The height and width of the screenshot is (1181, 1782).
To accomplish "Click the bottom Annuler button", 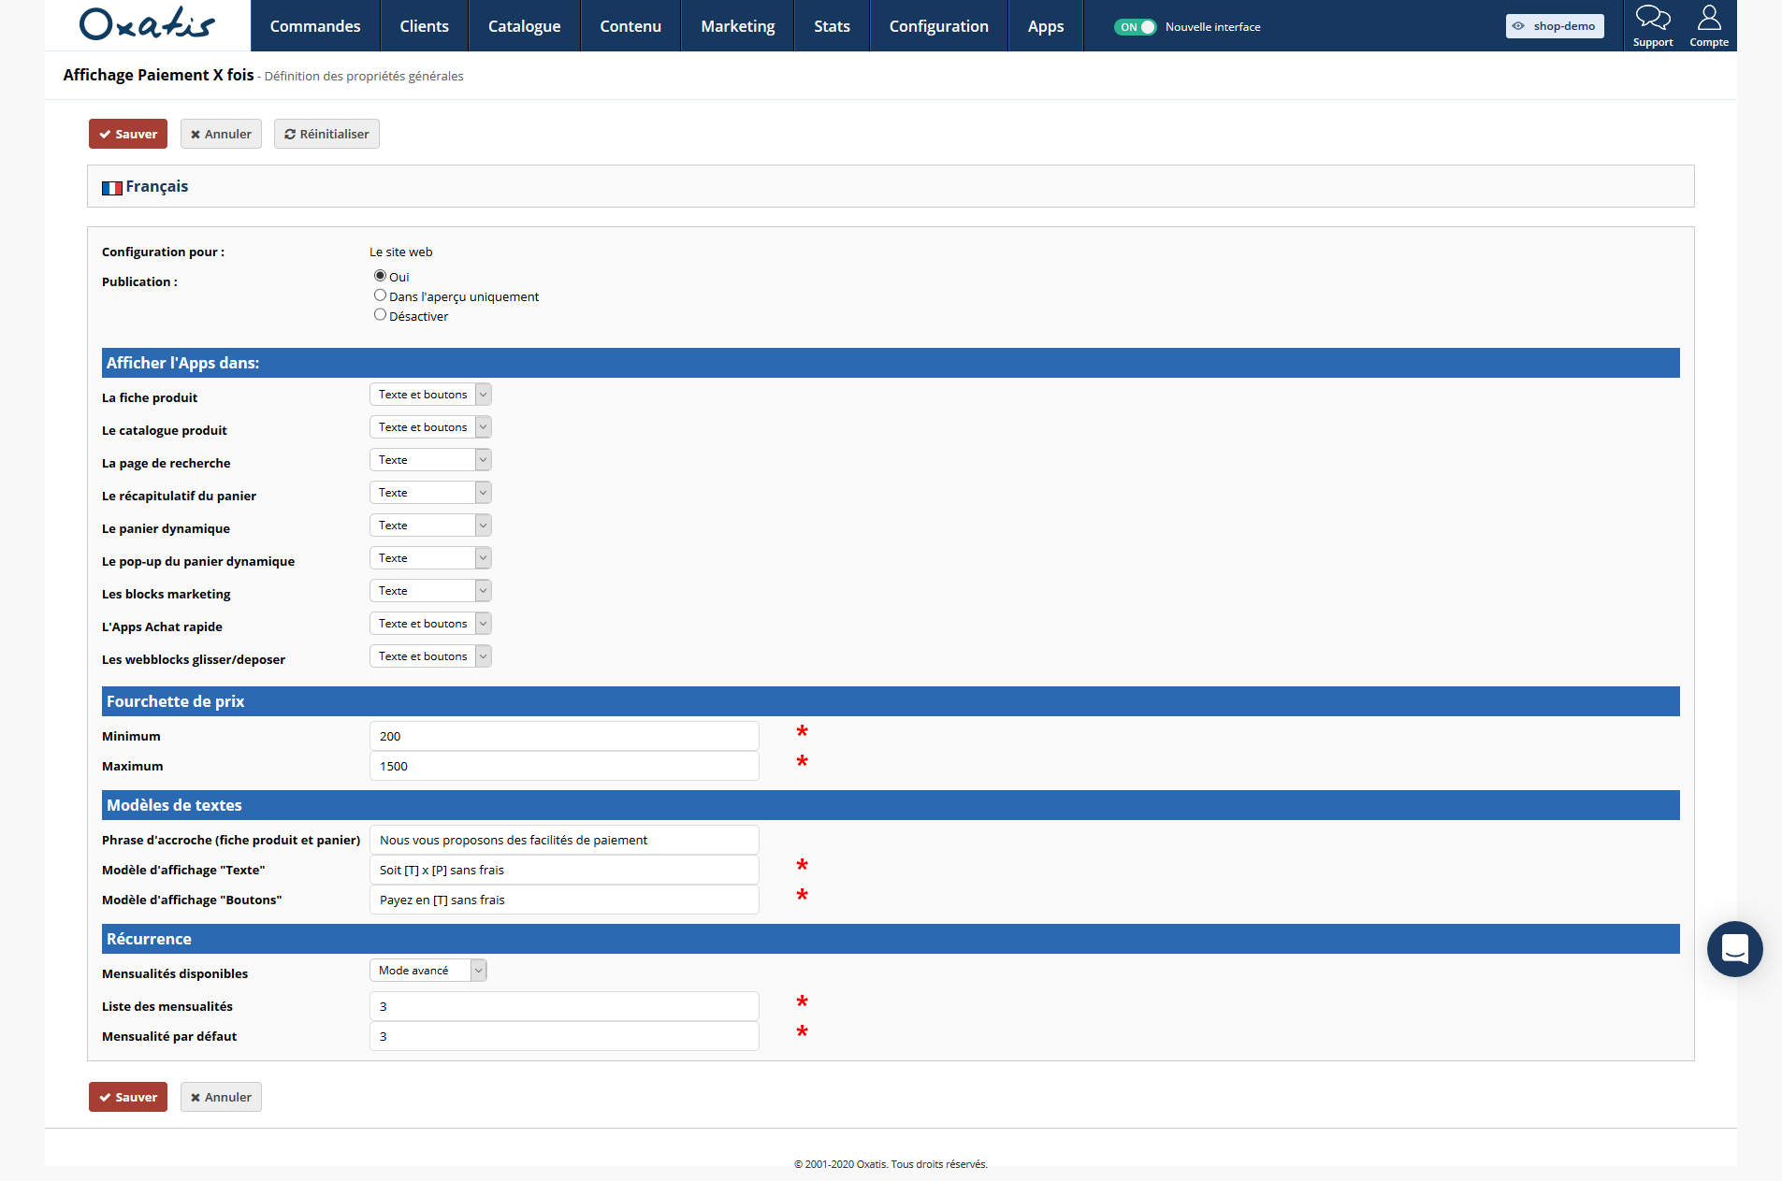I will [221, 1097].
